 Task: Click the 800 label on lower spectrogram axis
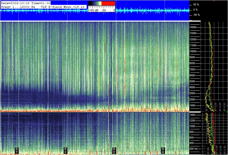[192, 132]
